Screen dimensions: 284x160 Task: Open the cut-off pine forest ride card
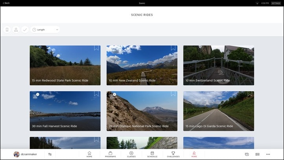65,143
